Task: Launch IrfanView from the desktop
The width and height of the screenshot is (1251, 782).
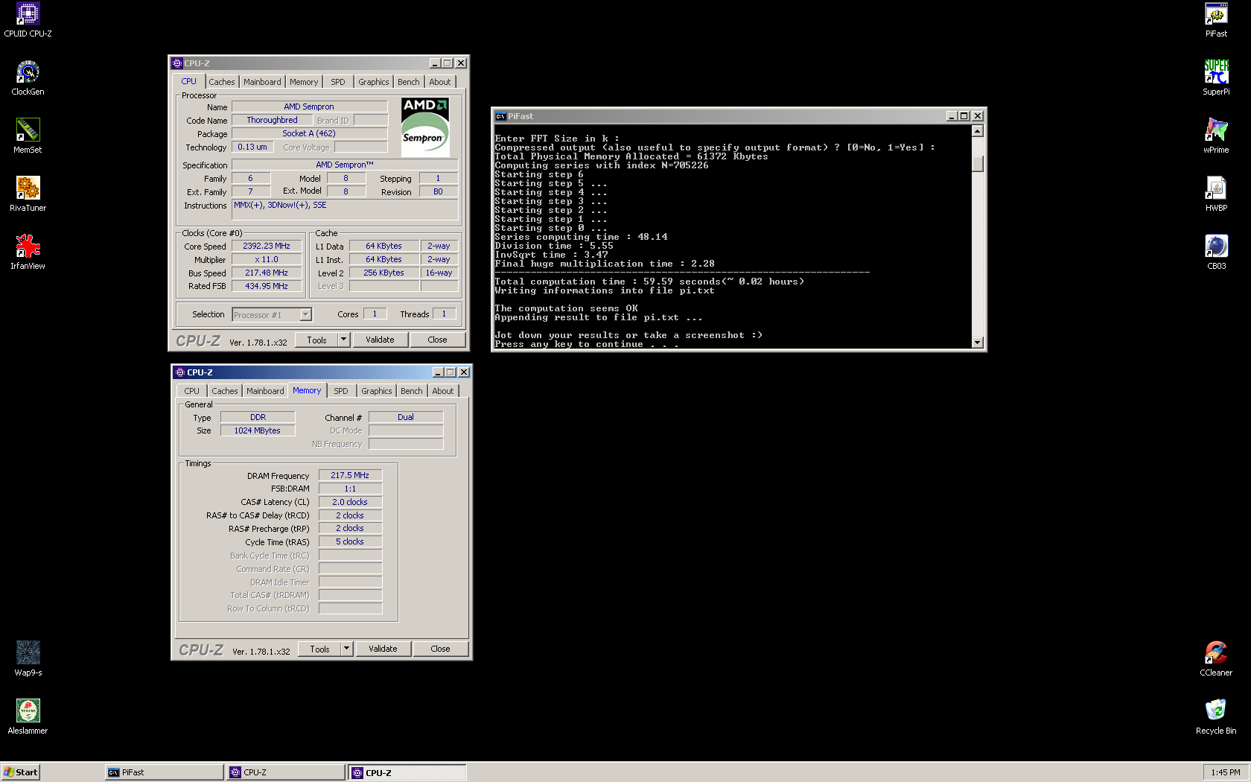Action: tap(28, 252)
